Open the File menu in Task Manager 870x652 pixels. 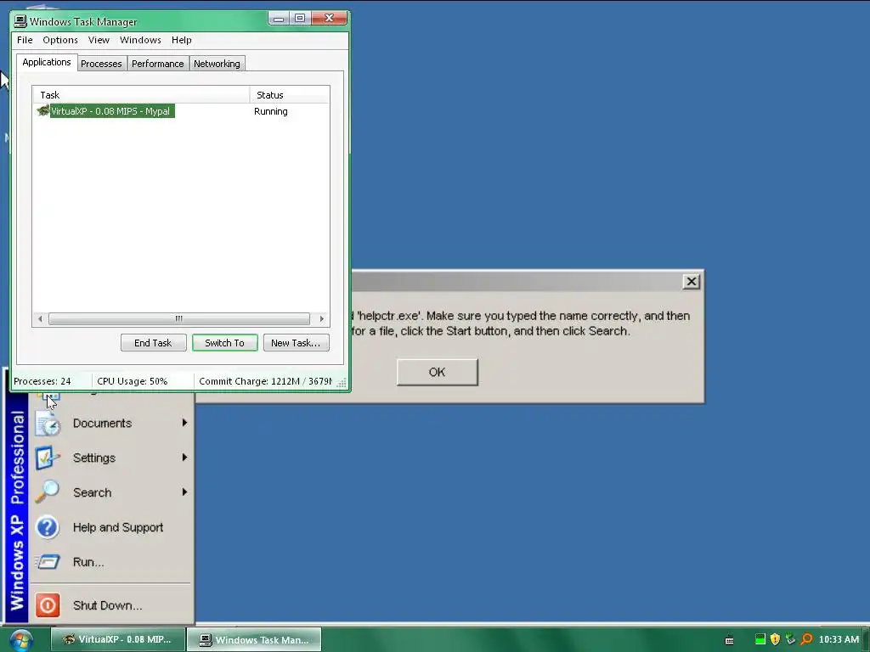25,40
